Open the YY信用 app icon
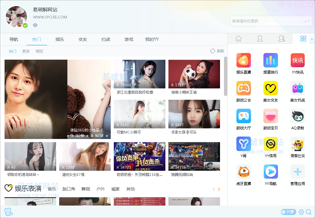315x218 pixels. [271, 144]
